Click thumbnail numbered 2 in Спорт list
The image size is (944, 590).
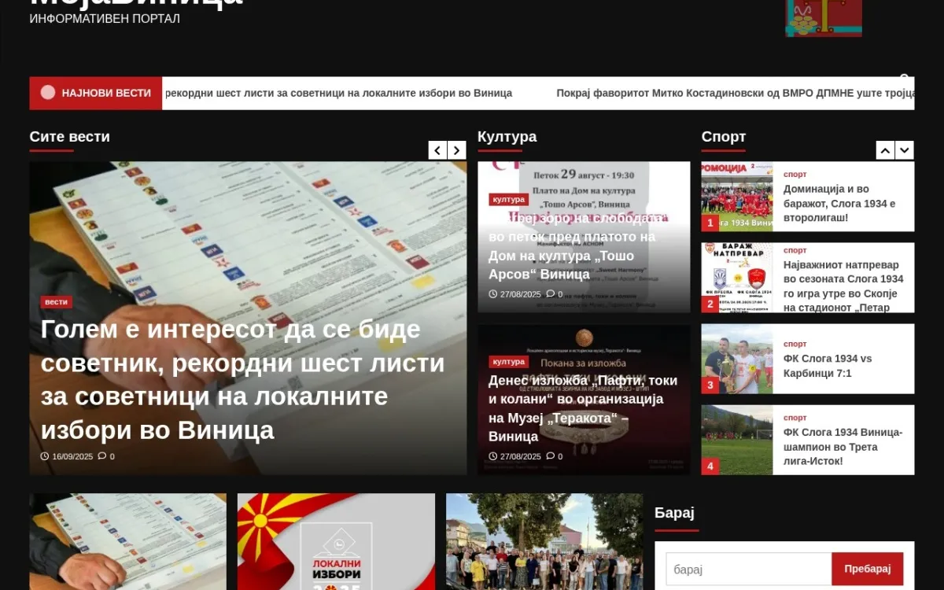tap(737, 278)
